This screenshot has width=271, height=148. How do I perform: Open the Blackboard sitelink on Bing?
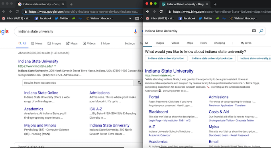coord(158,112)
